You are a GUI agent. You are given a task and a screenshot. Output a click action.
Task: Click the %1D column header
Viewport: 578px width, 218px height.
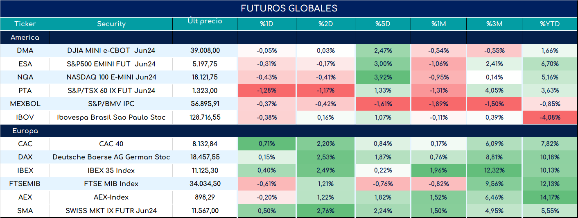[266, 24]
